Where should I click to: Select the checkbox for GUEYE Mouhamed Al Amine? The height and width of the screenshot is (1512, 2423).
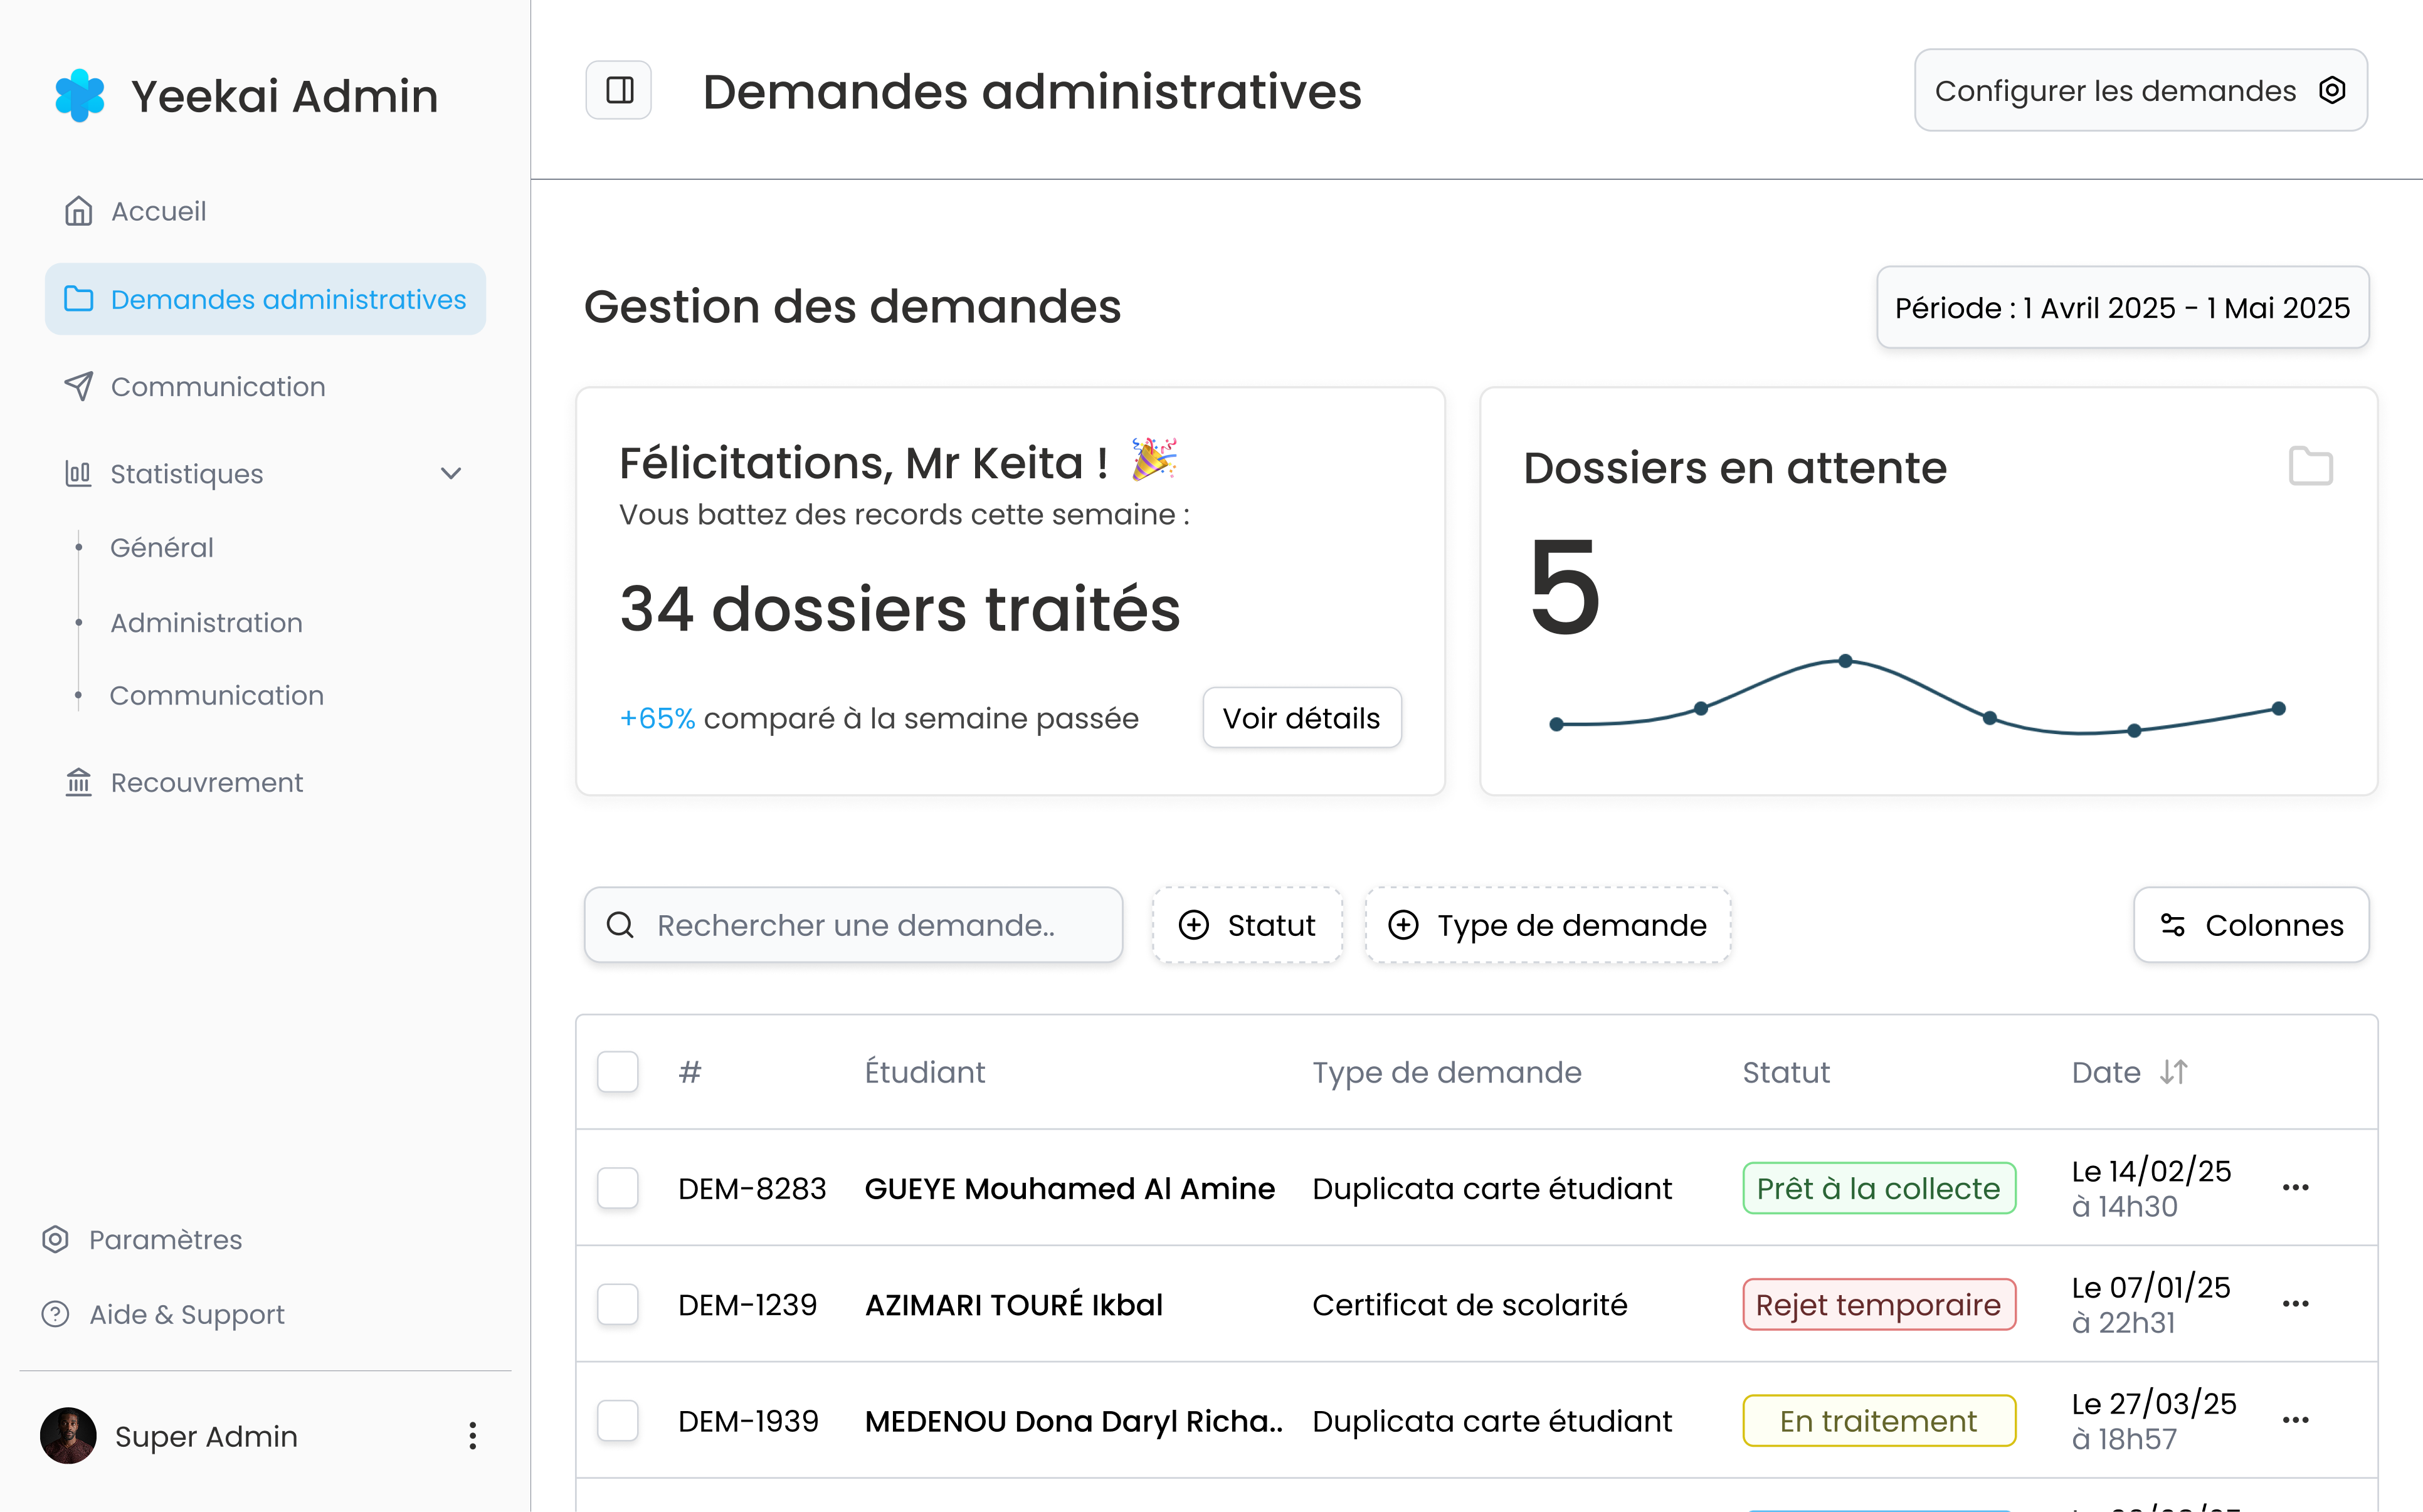point(617,1188)
